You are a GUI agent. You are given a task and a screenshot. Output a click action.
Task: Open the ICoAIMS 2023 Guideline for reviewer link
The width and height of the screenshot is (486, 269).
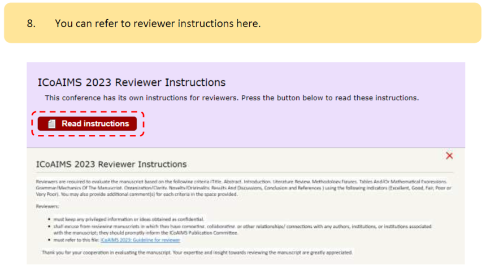click(x=140, y=240)
